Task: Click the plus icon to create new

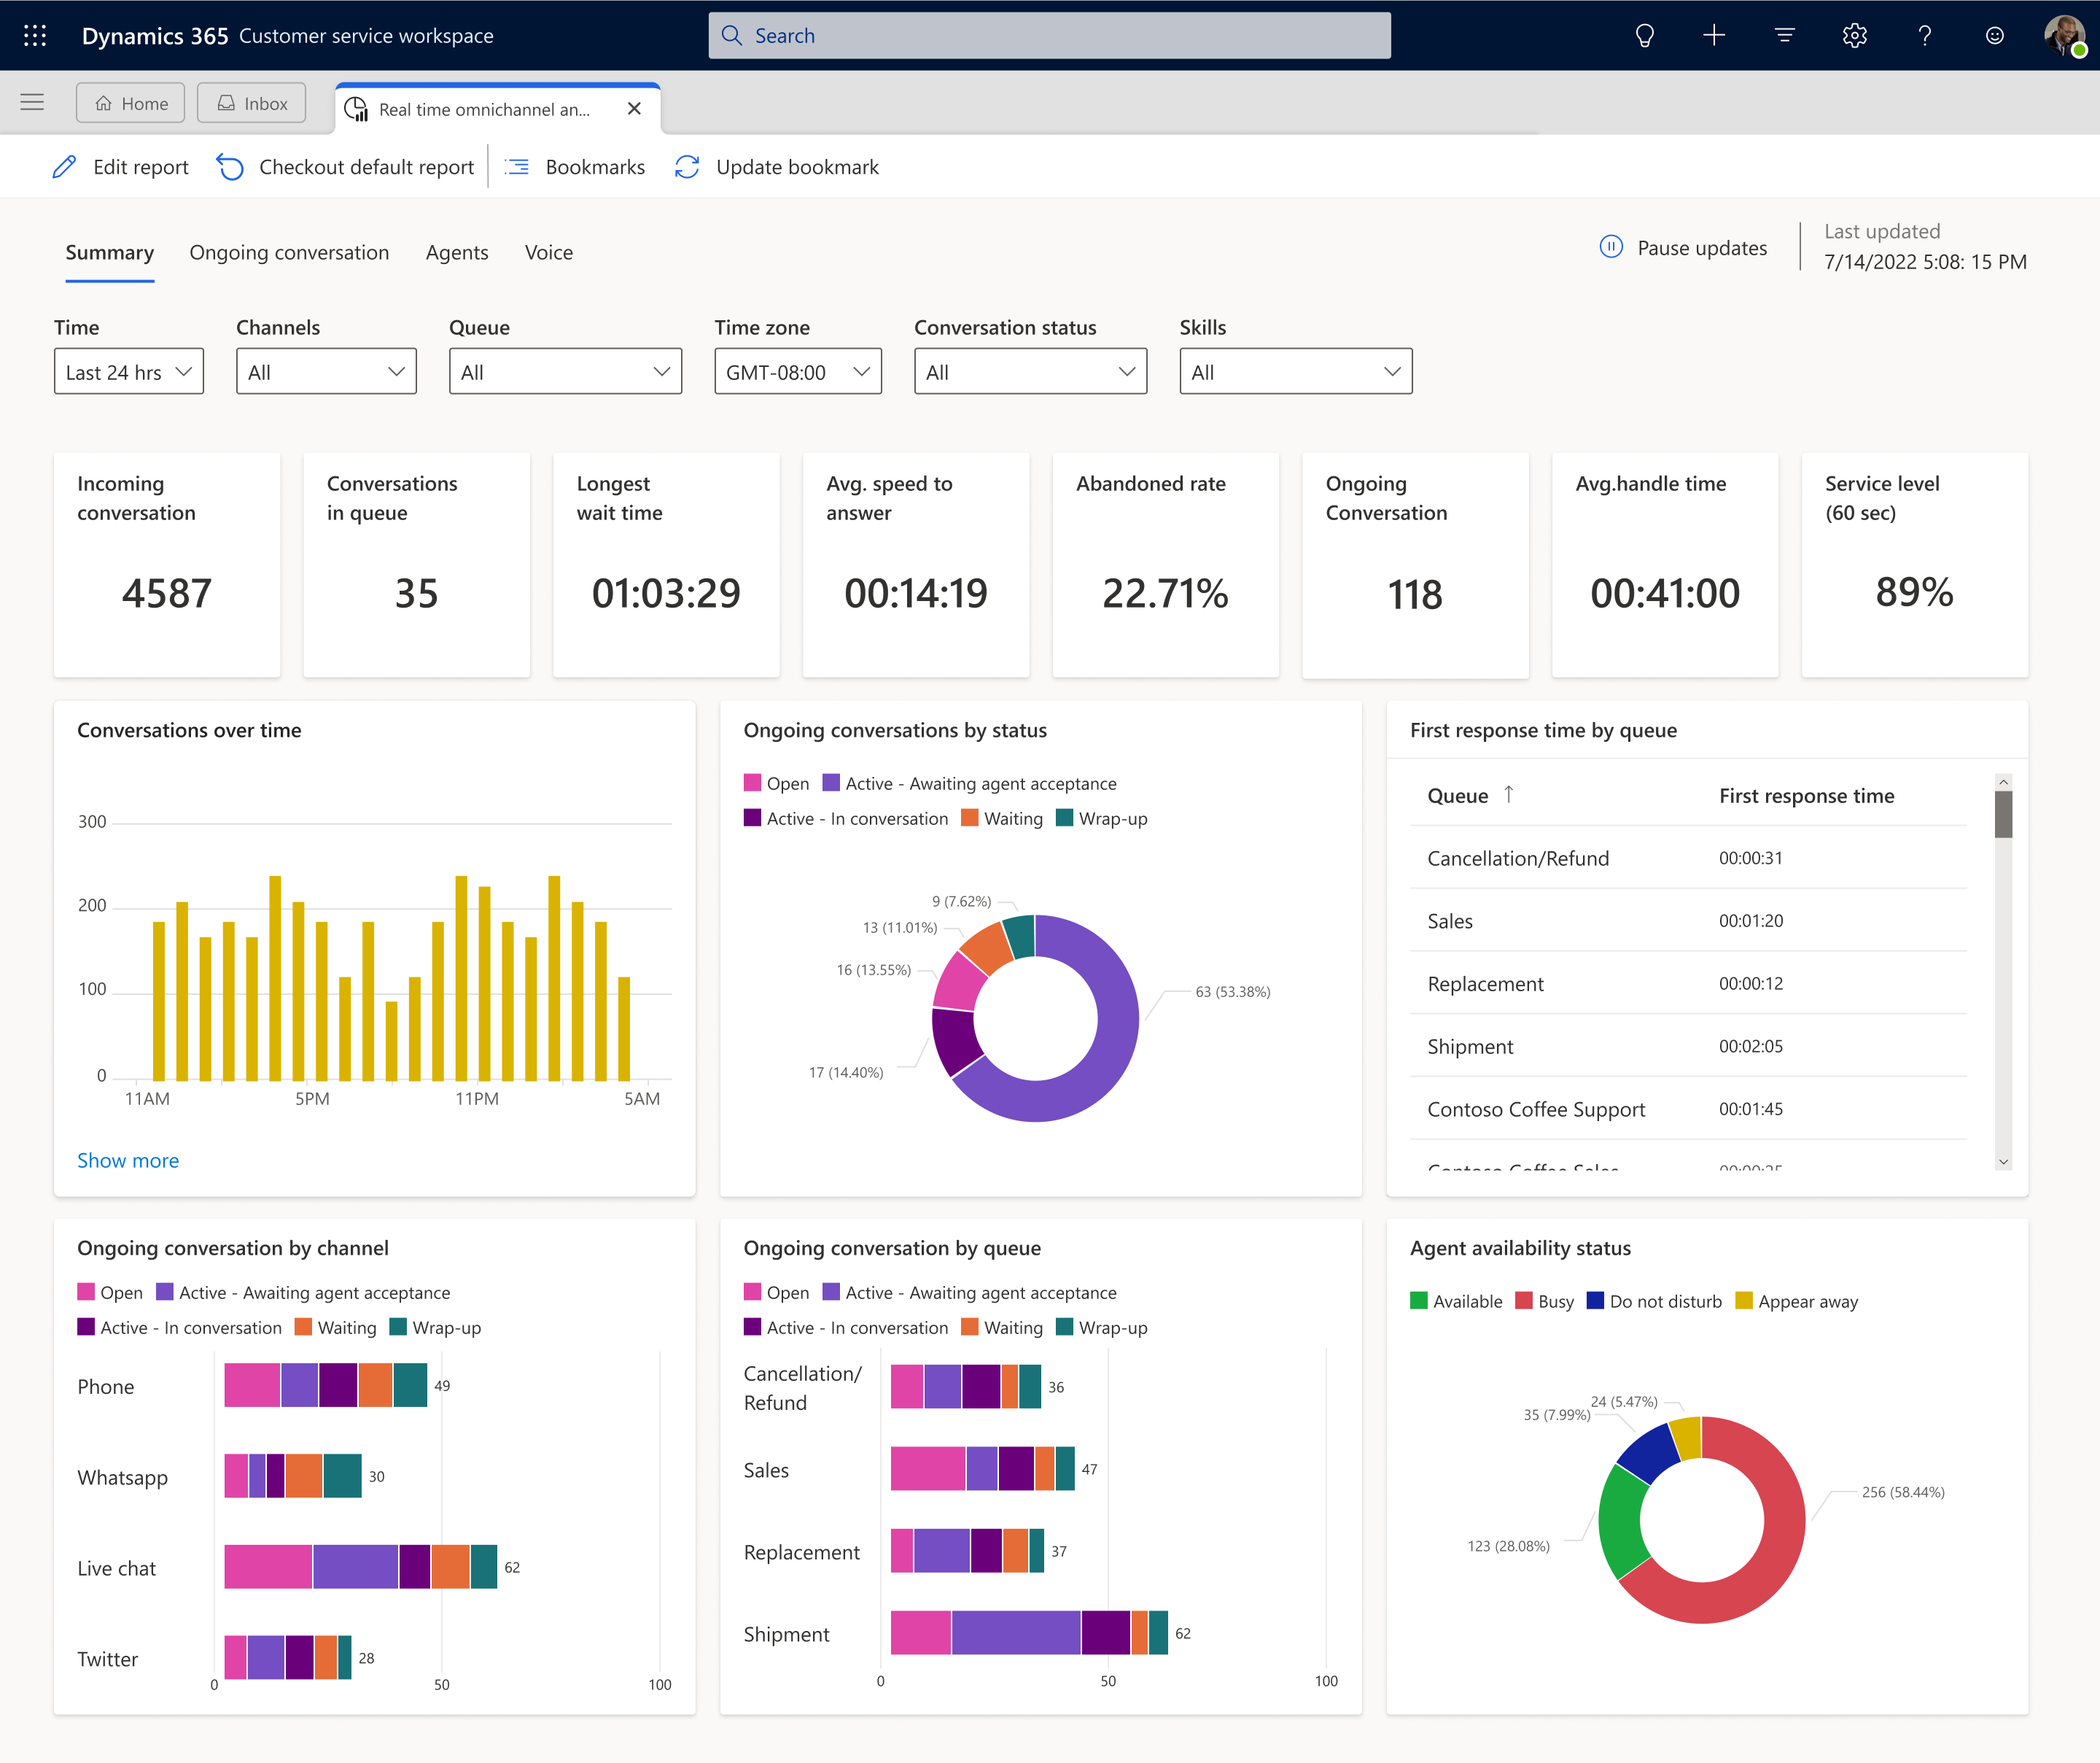Action: point(1714,36)
